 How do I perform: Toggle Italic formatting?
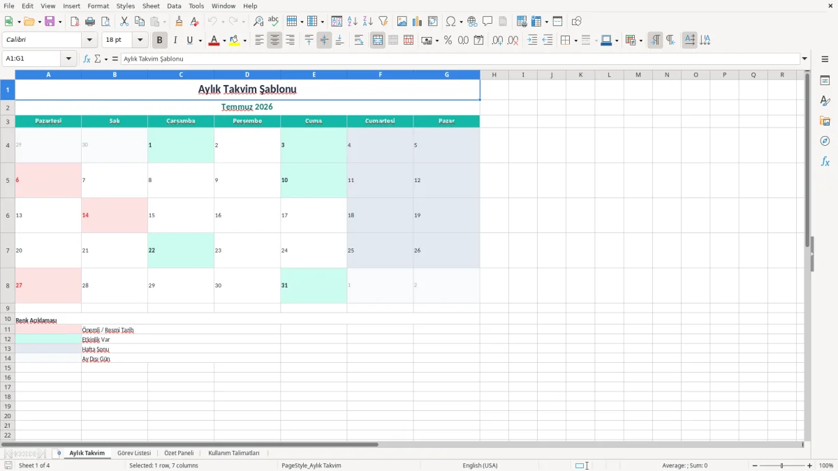[x=175, y=40]
